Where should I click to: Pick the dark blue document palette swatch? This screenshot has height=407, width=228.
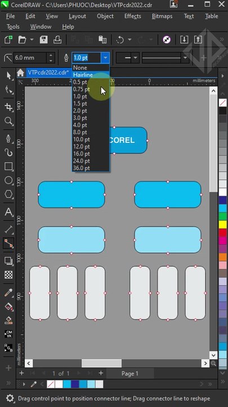pyautogui.click(x=75, y=384)
